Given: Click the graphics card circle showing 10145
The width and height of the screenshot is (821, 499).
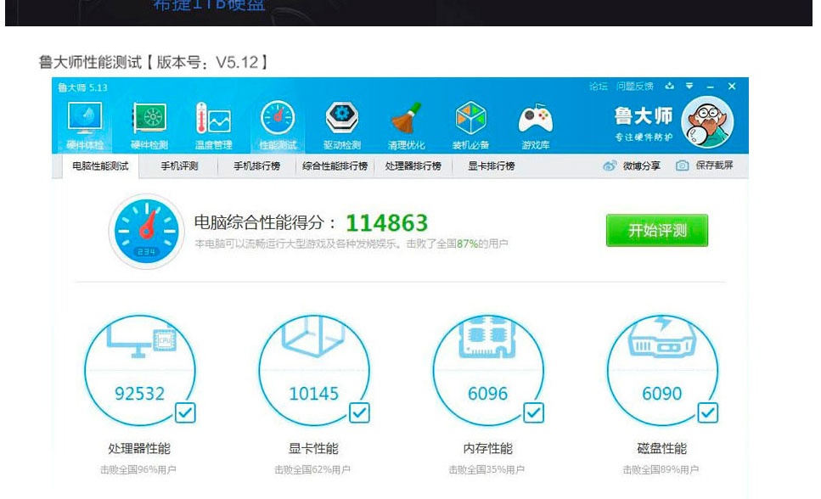Looking at the screenshot, I should (x=314, y=370).
